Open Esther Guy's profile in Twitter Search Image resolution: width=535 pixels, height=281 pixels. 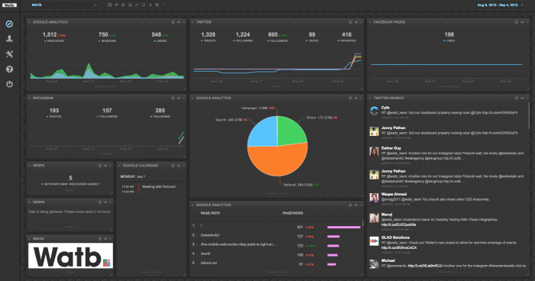pyautogui.click(x=391, y=148)
